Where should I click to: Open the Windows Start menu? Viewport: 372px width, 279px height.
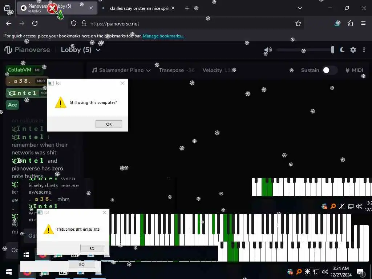(x=9, y=272)
